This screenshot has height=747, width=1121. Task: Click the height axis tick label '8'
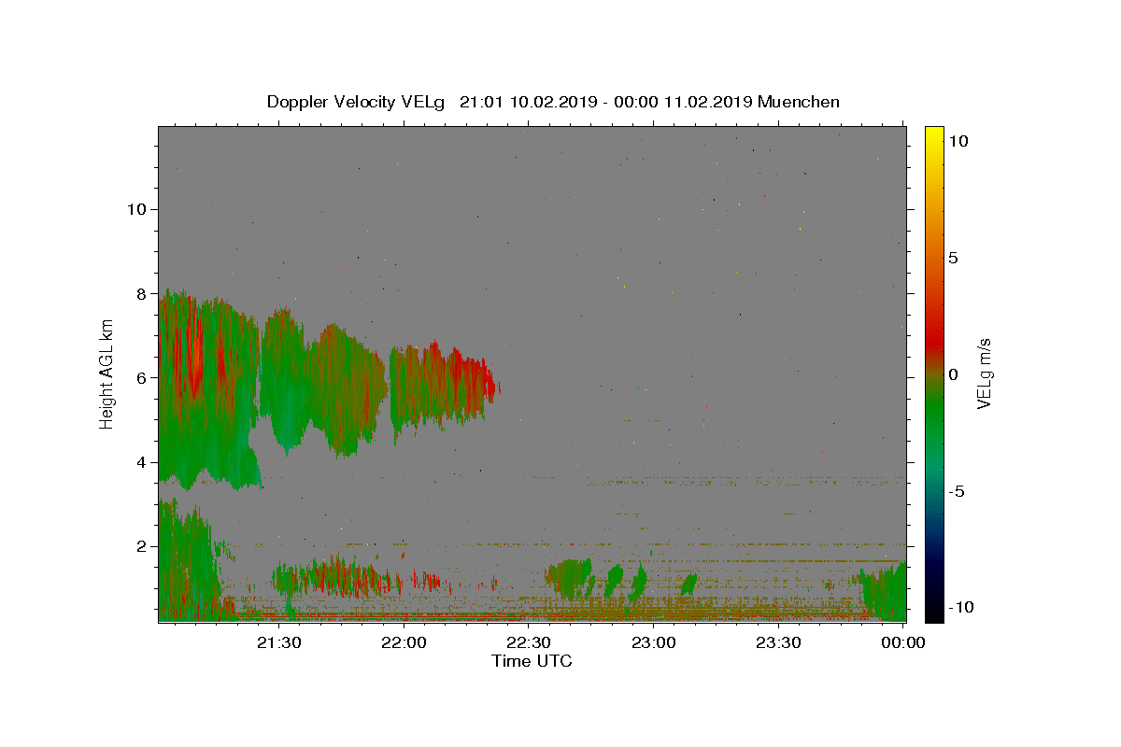coord(143,293)
